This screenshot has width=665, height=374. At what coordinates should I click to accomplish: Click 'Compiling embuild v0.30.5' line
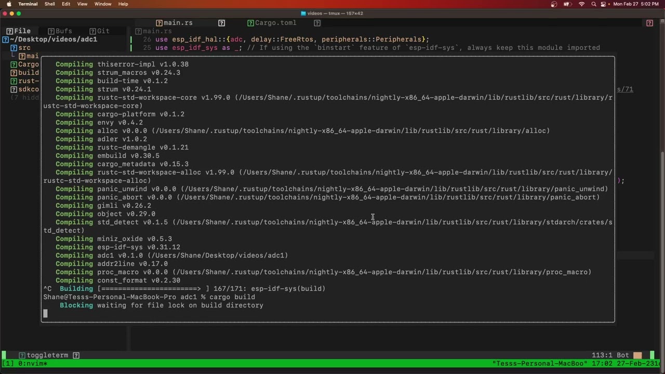[x=108, y=156]
